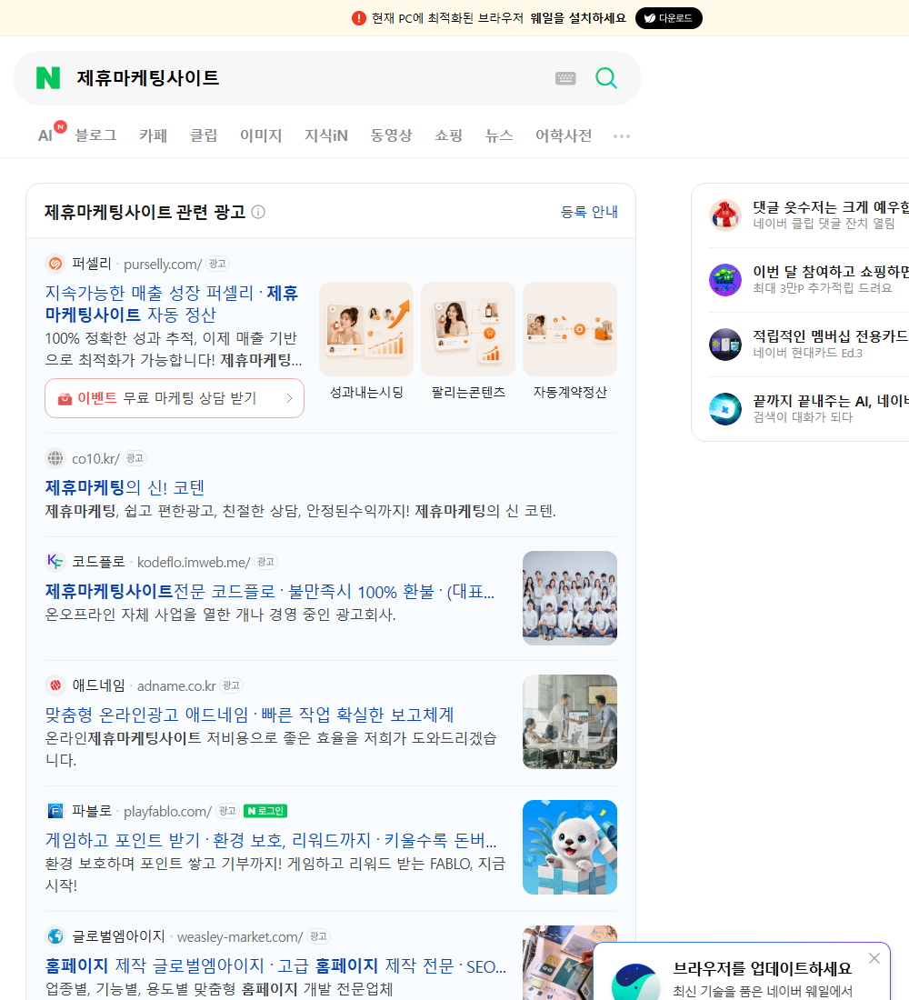Click the adname.co.kr URL
Viewport: 909px width, 1000px height.
176,685
